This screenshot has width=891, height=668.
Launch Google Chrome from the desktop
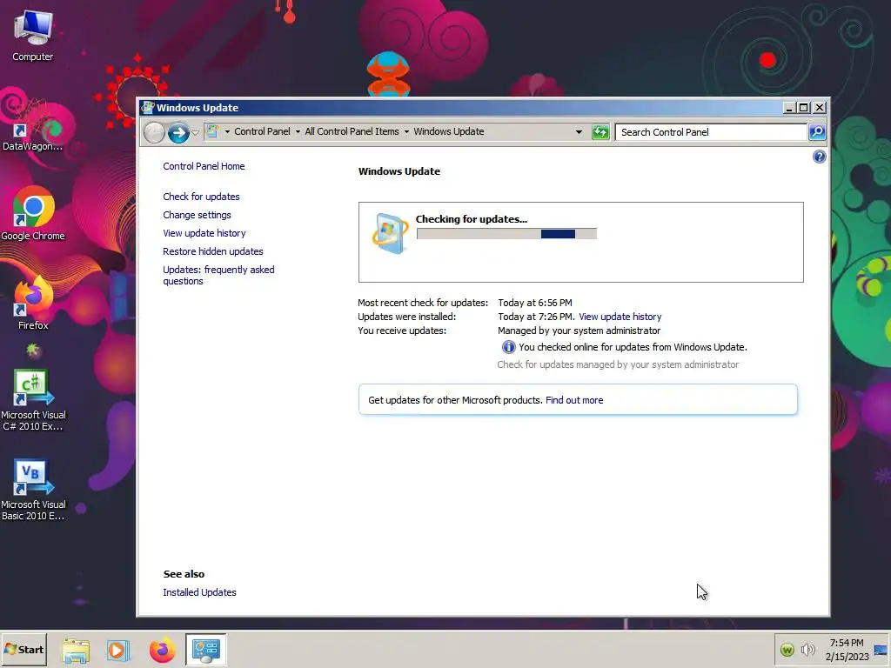(x=33, y=214)
